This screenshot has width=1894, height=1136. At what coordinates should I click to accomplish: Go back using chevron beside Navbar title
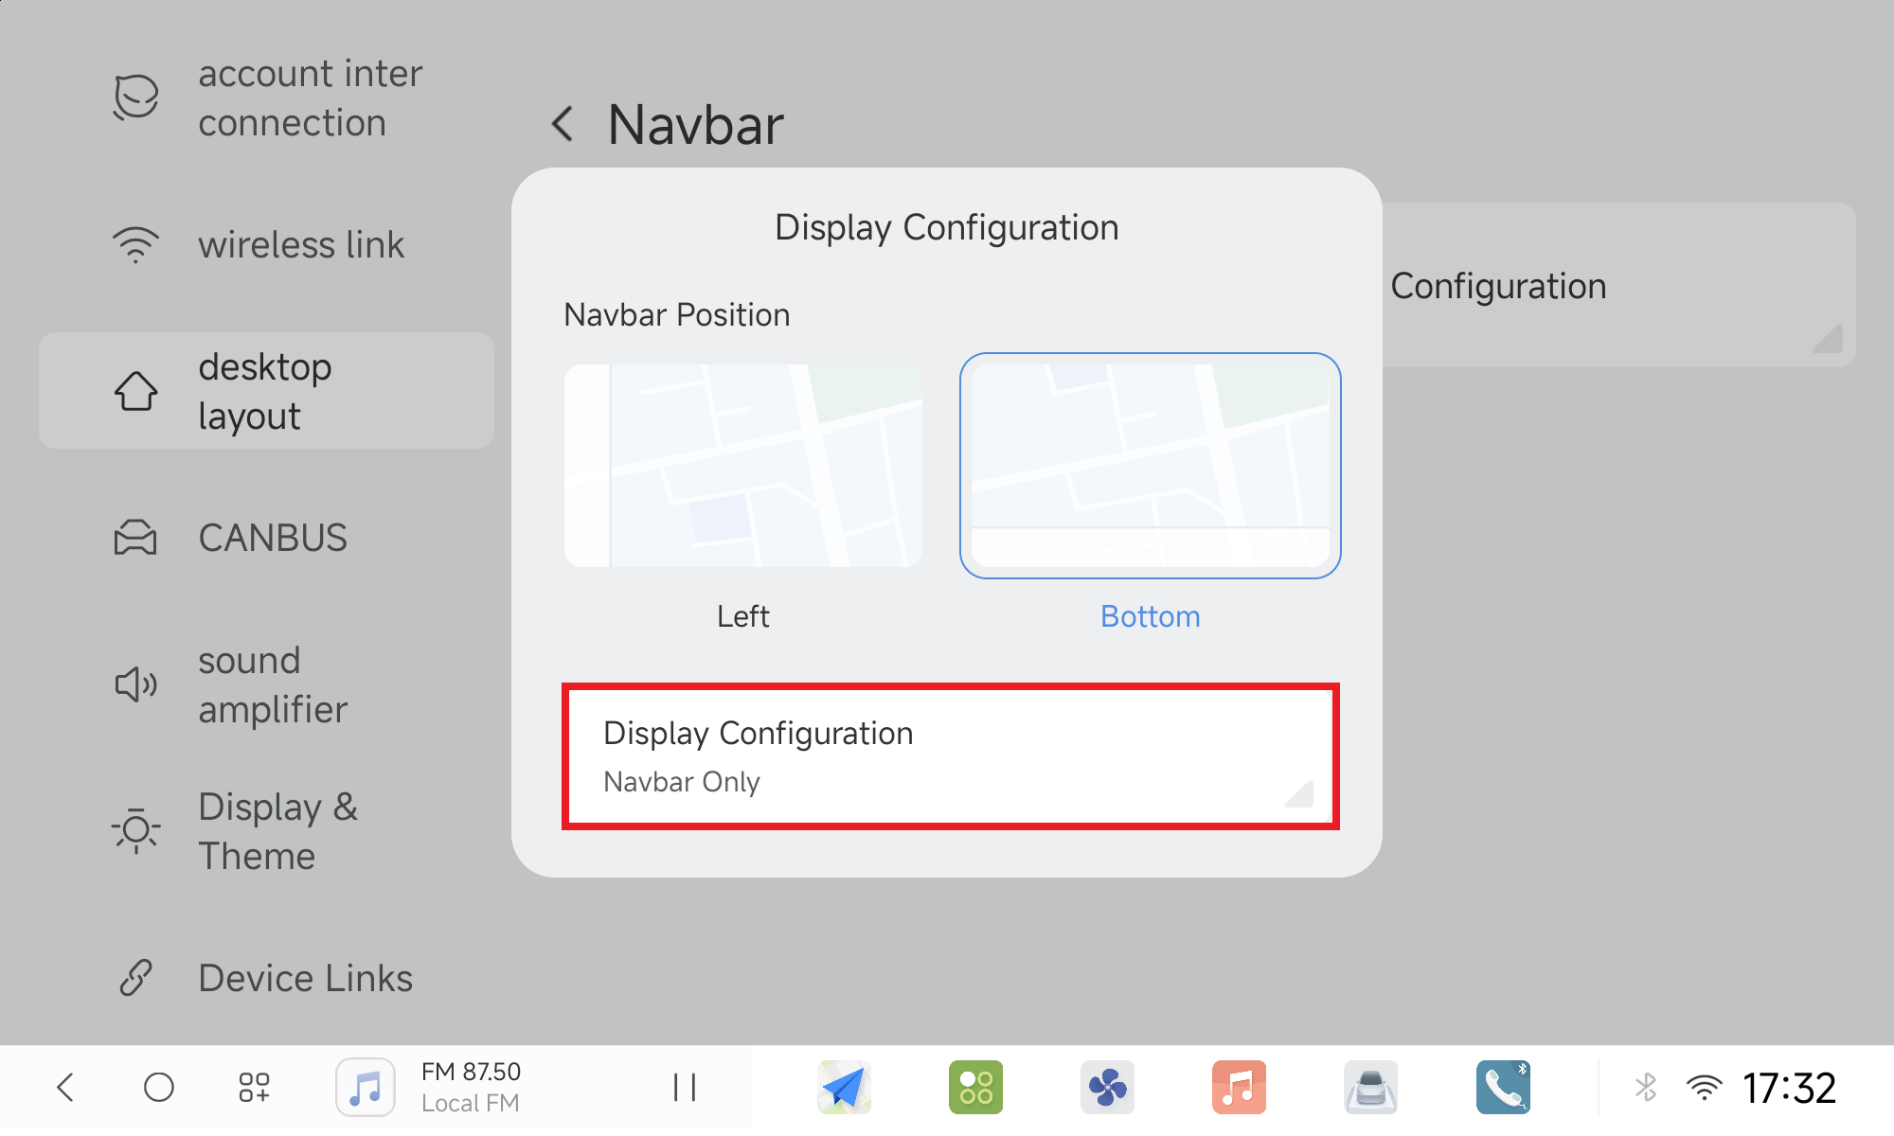pyautogui.click(x=563, y=124)
